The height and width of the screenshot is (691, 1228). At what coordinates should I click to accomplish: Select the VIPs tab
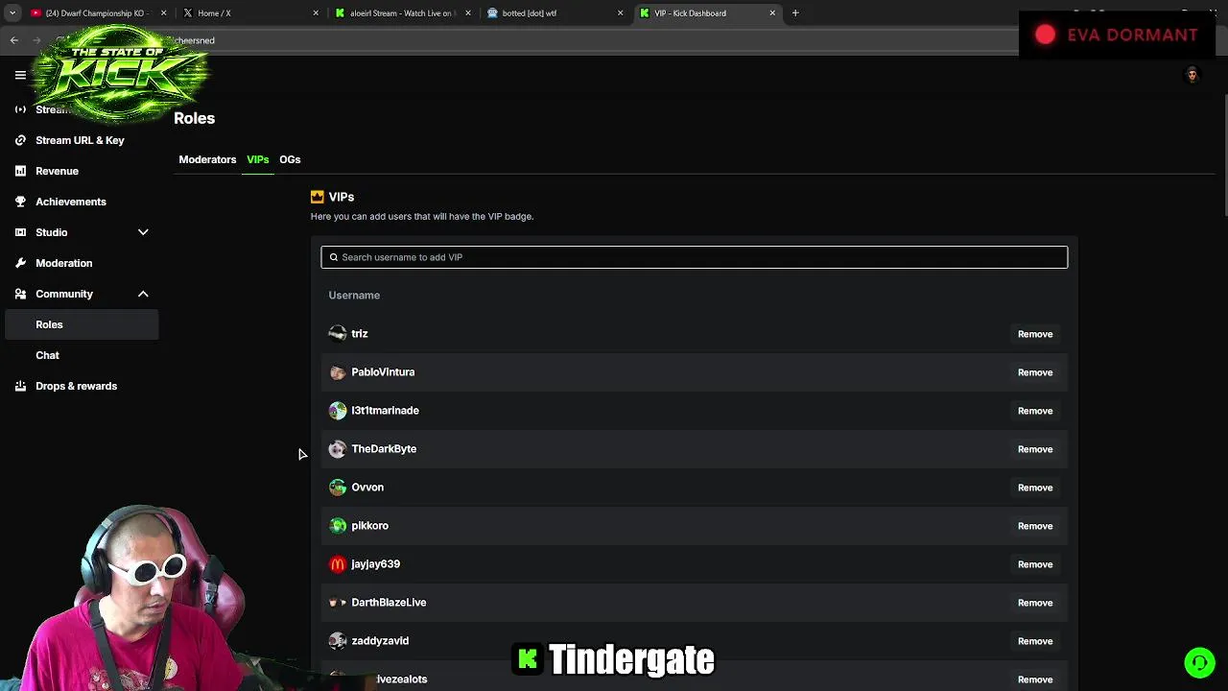click(x=258, y=159)
